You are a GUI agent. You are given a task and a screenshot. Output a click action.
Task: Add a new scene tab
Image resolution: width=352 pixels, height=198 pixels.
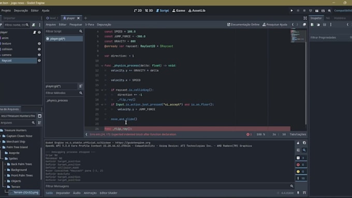85,18
